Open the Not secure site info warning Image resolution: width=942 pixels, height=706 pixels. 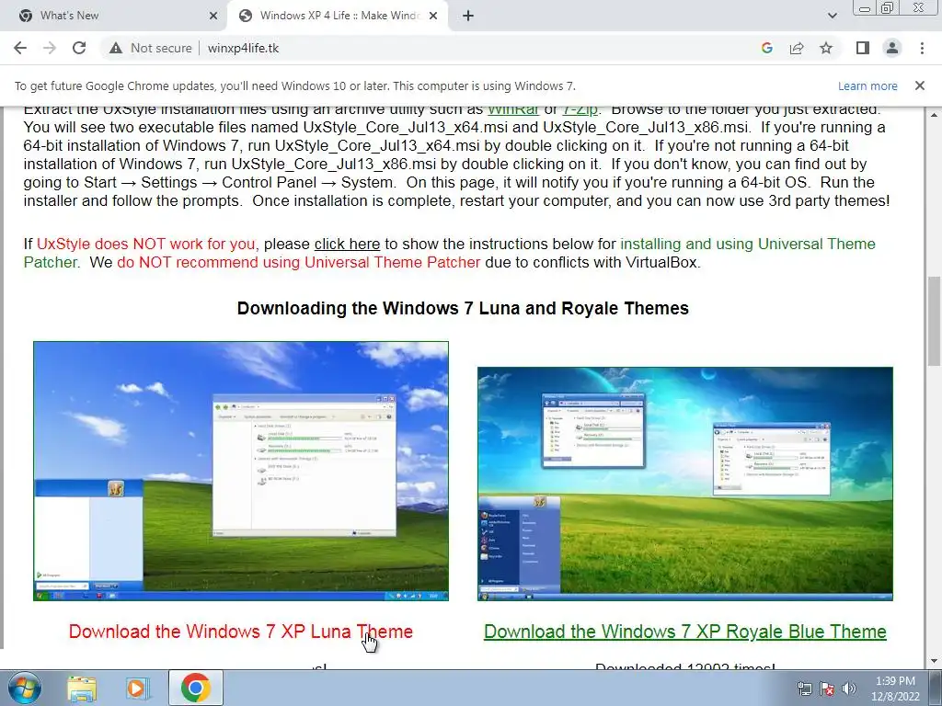[151, 48]
